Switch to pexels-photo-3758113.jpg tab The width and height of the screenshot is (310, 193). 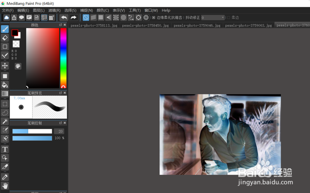coord(94,25)
